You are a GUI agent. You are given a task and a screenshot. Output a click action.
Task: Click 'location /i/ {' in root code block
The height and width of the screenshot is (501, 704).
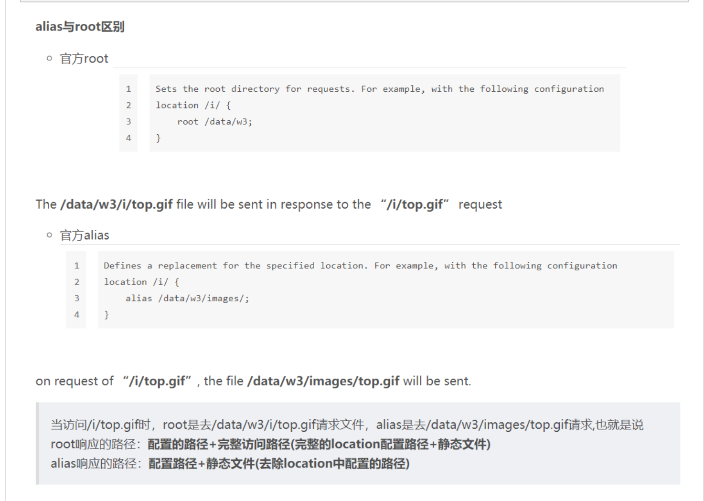click(193, 105)
